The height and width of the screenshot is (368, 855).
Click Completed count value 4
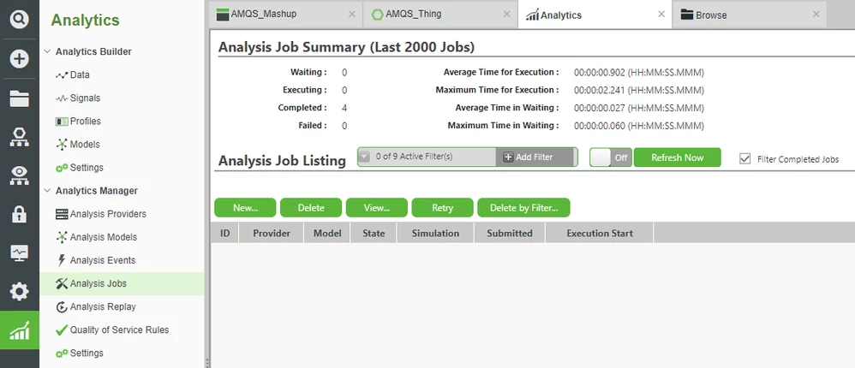click(x=344, y=108)
